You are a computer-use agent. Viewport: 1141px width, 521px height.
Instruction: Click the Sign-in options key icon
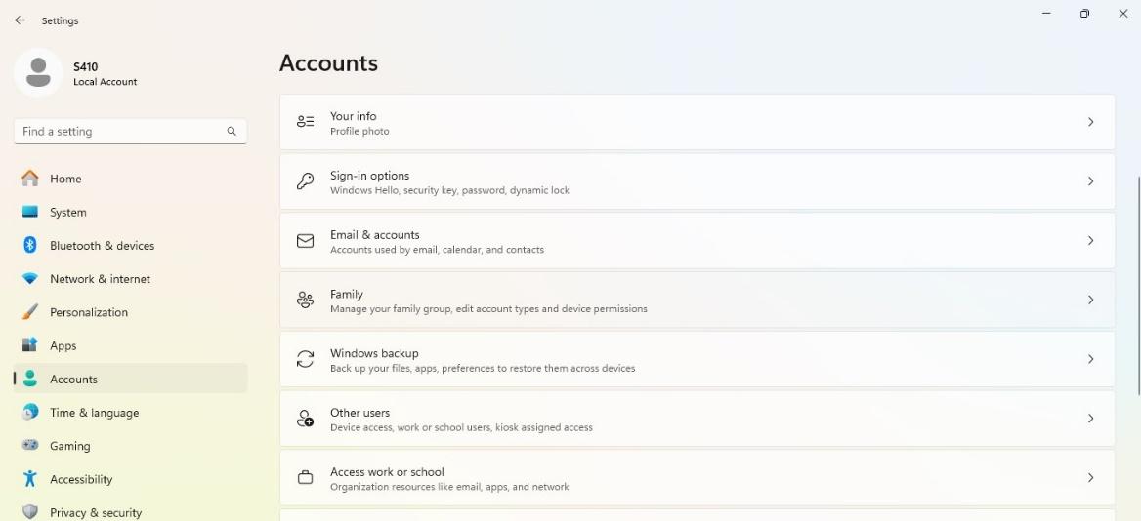pyautogui.click(x=306, y=181)
